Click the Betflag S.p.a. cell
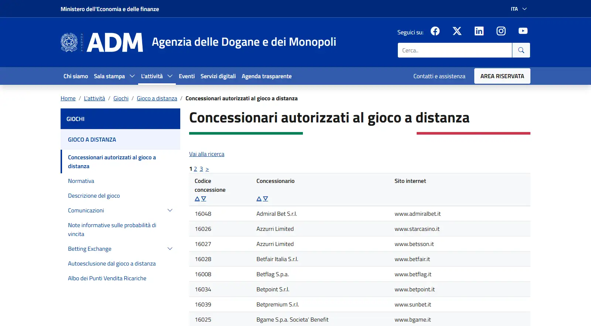 click(x=273, y=274)
